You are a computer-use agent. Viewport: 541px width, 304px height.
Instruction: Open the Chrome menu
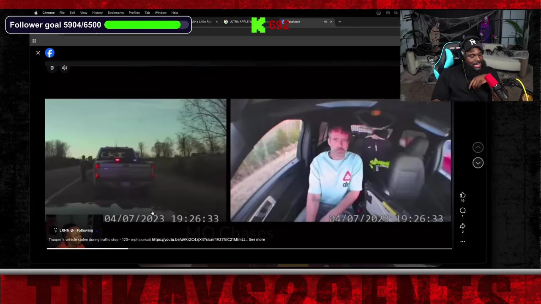coord(48,13)
